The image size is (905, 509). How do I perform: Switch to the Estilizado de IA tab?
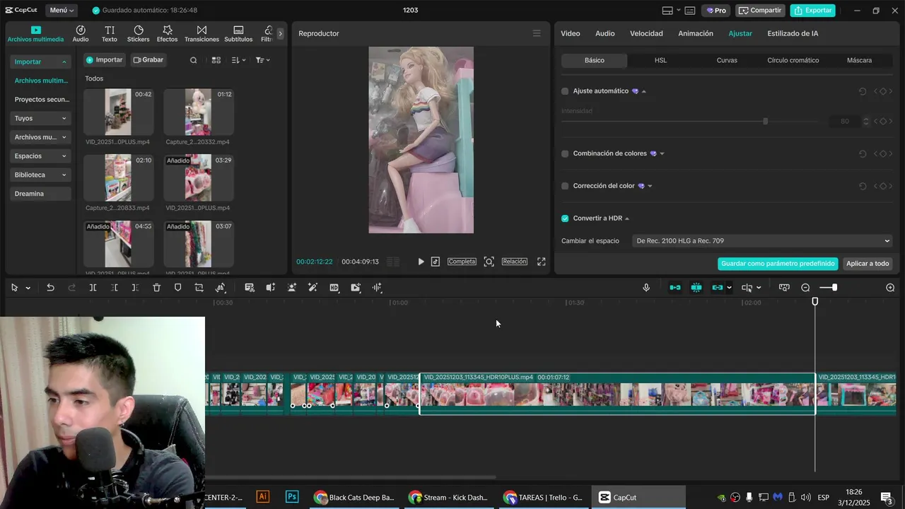793,33
